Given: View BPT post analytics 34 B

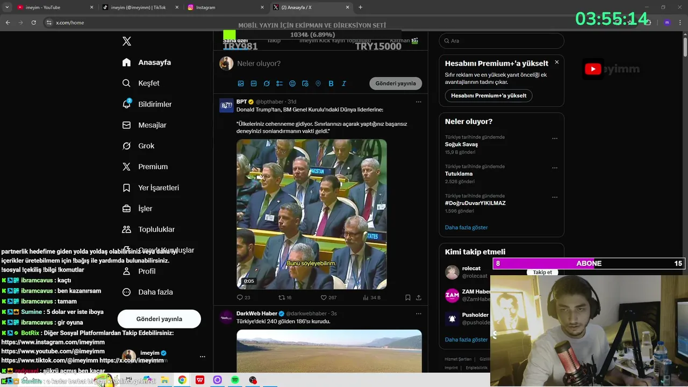Looking at the screenshot, I should (371, 297).
